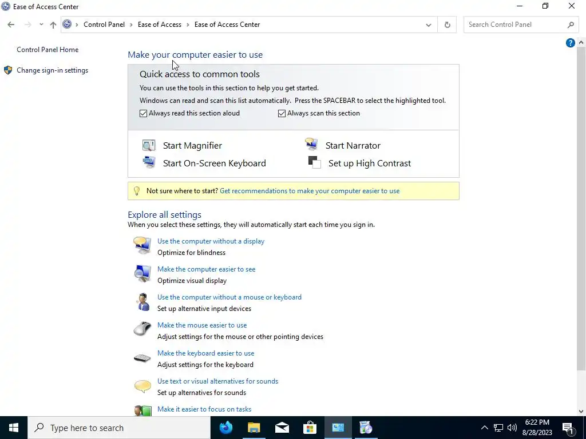The height and width of the screenshot is (439, 586).
Task: Open Firefox from the taskbar
Action: click(x=225, y=428)
